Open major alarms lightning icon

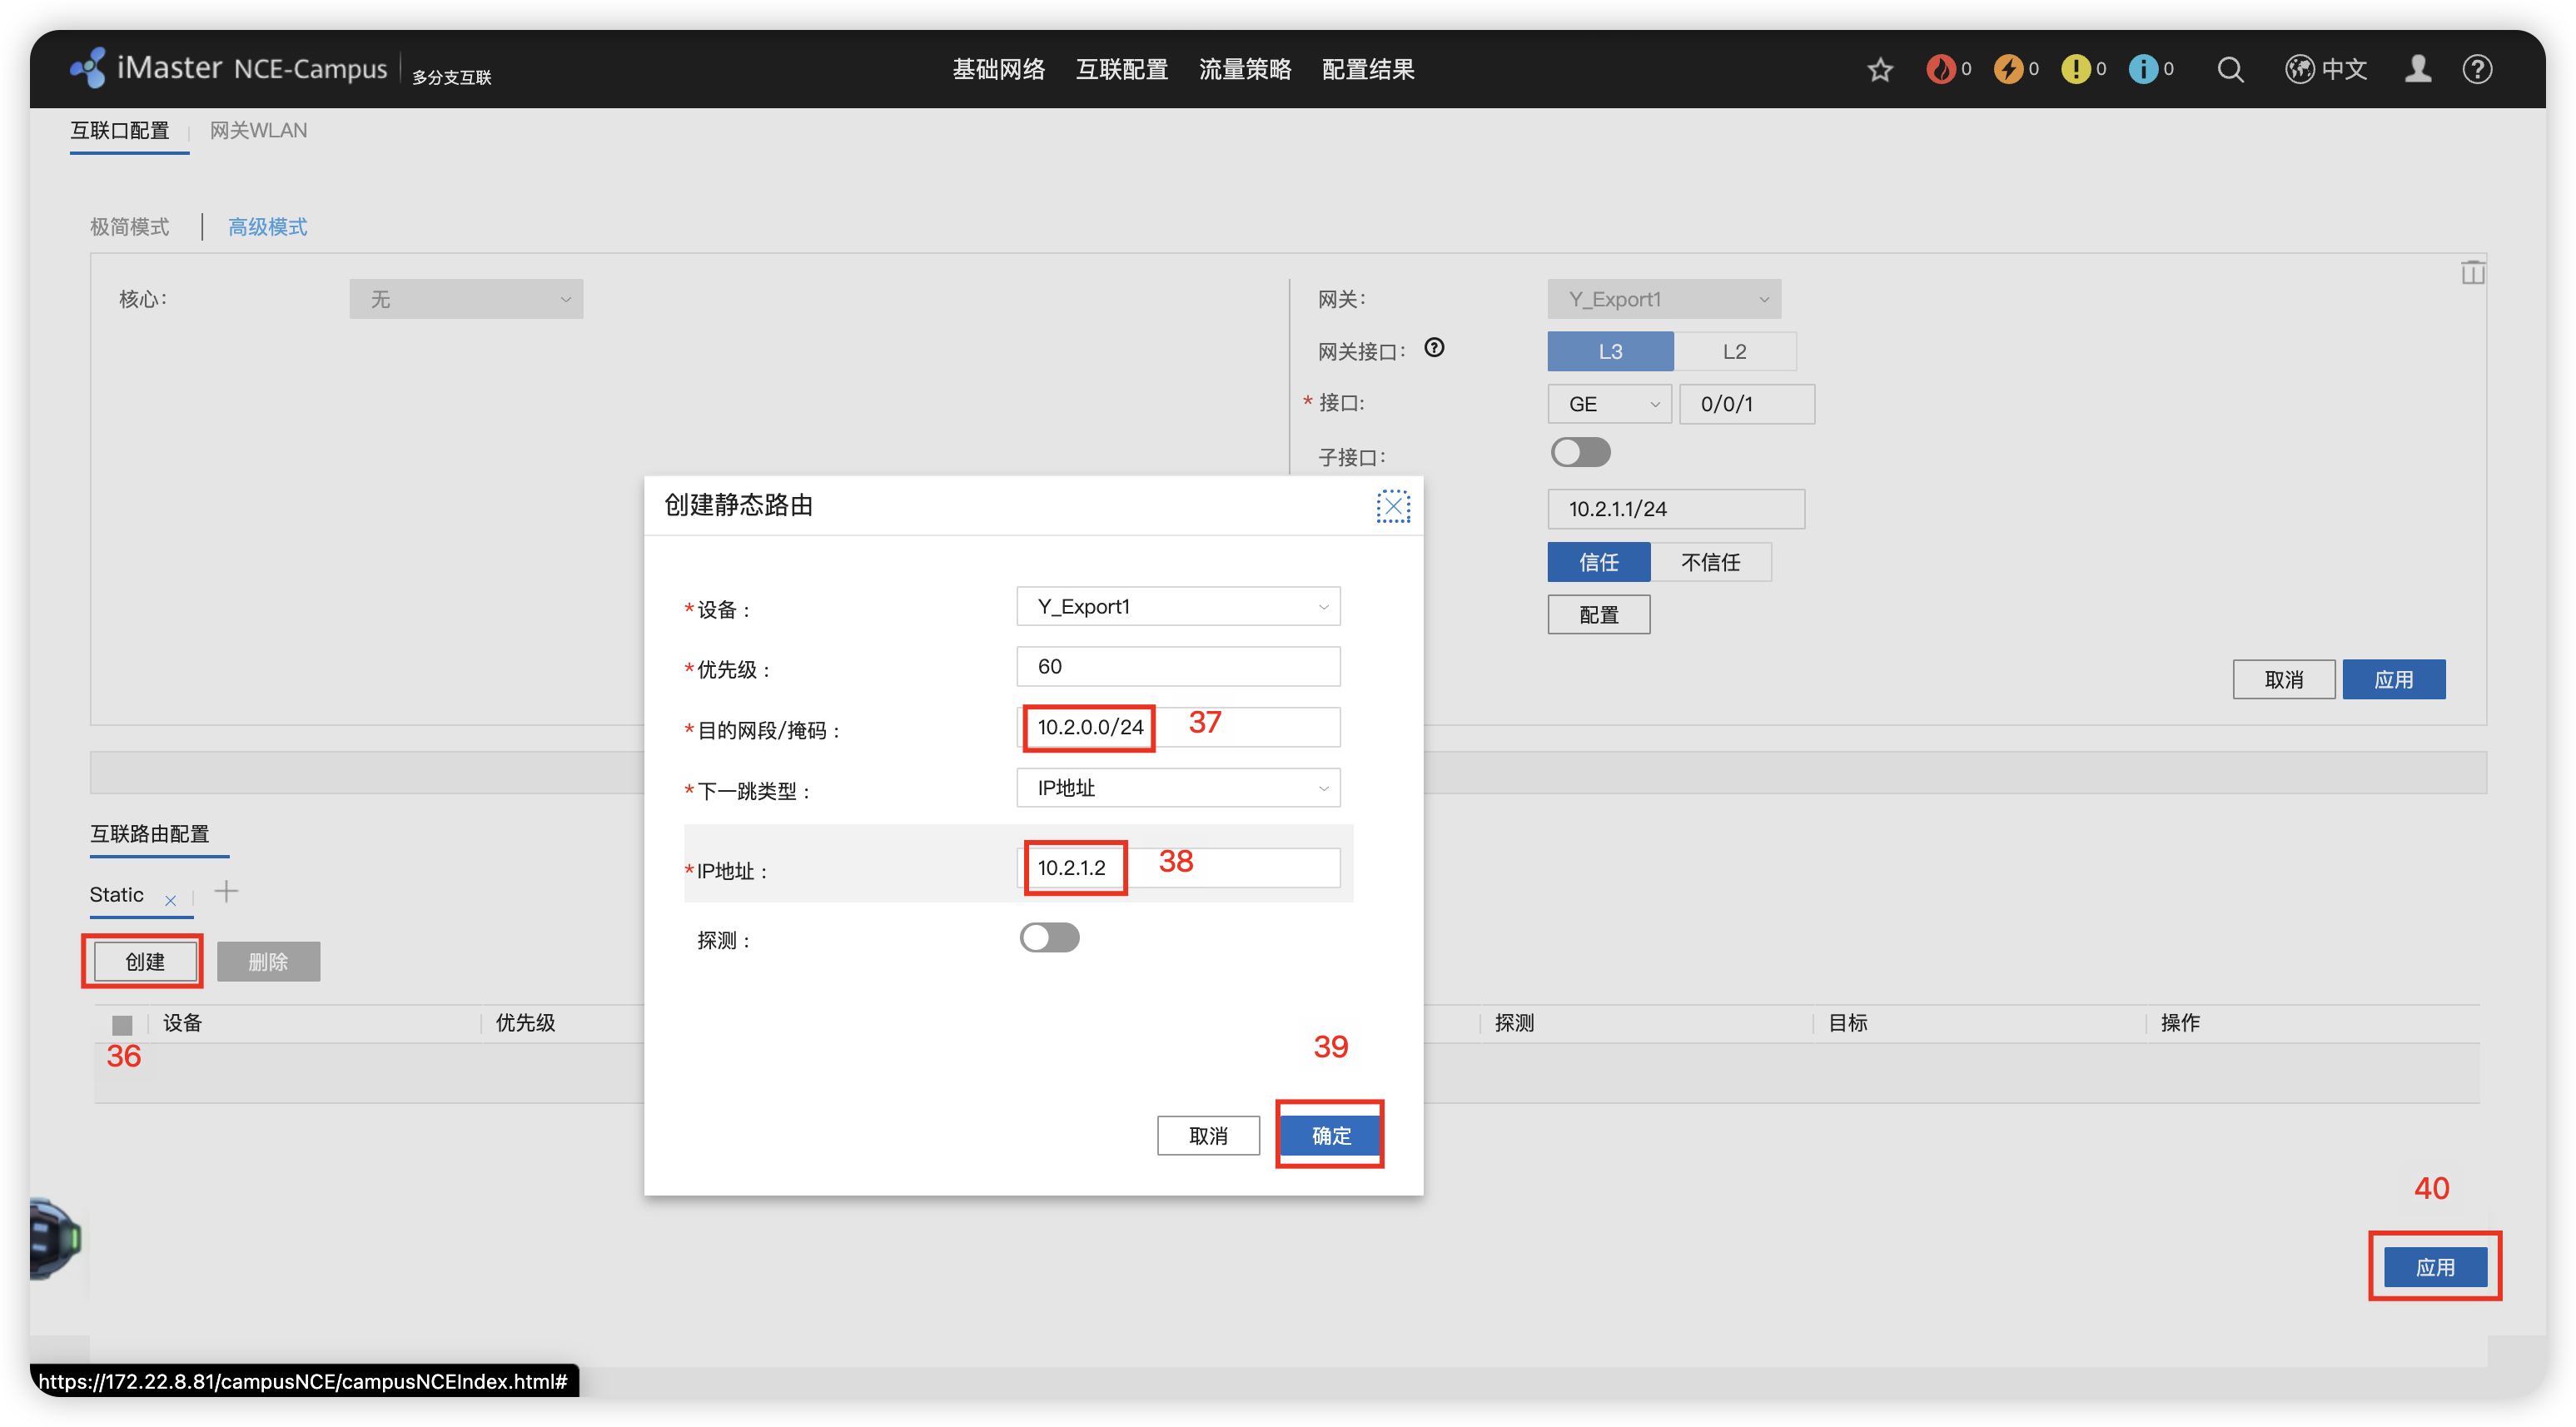2008,69
